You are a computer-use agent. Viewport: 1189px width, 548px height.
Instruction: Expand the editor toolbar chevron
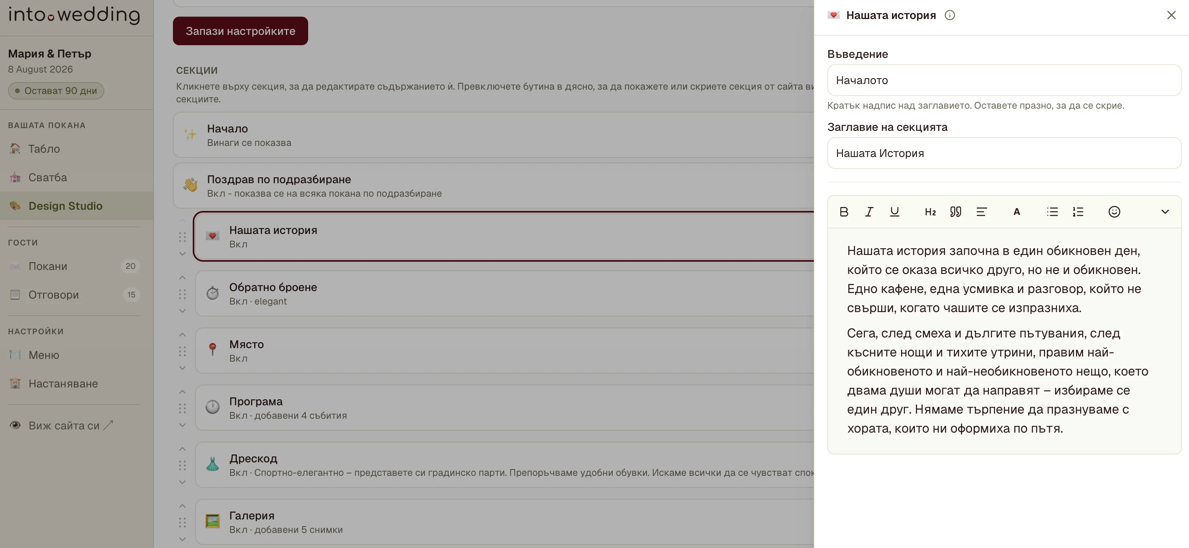[x=1165, y=212]
